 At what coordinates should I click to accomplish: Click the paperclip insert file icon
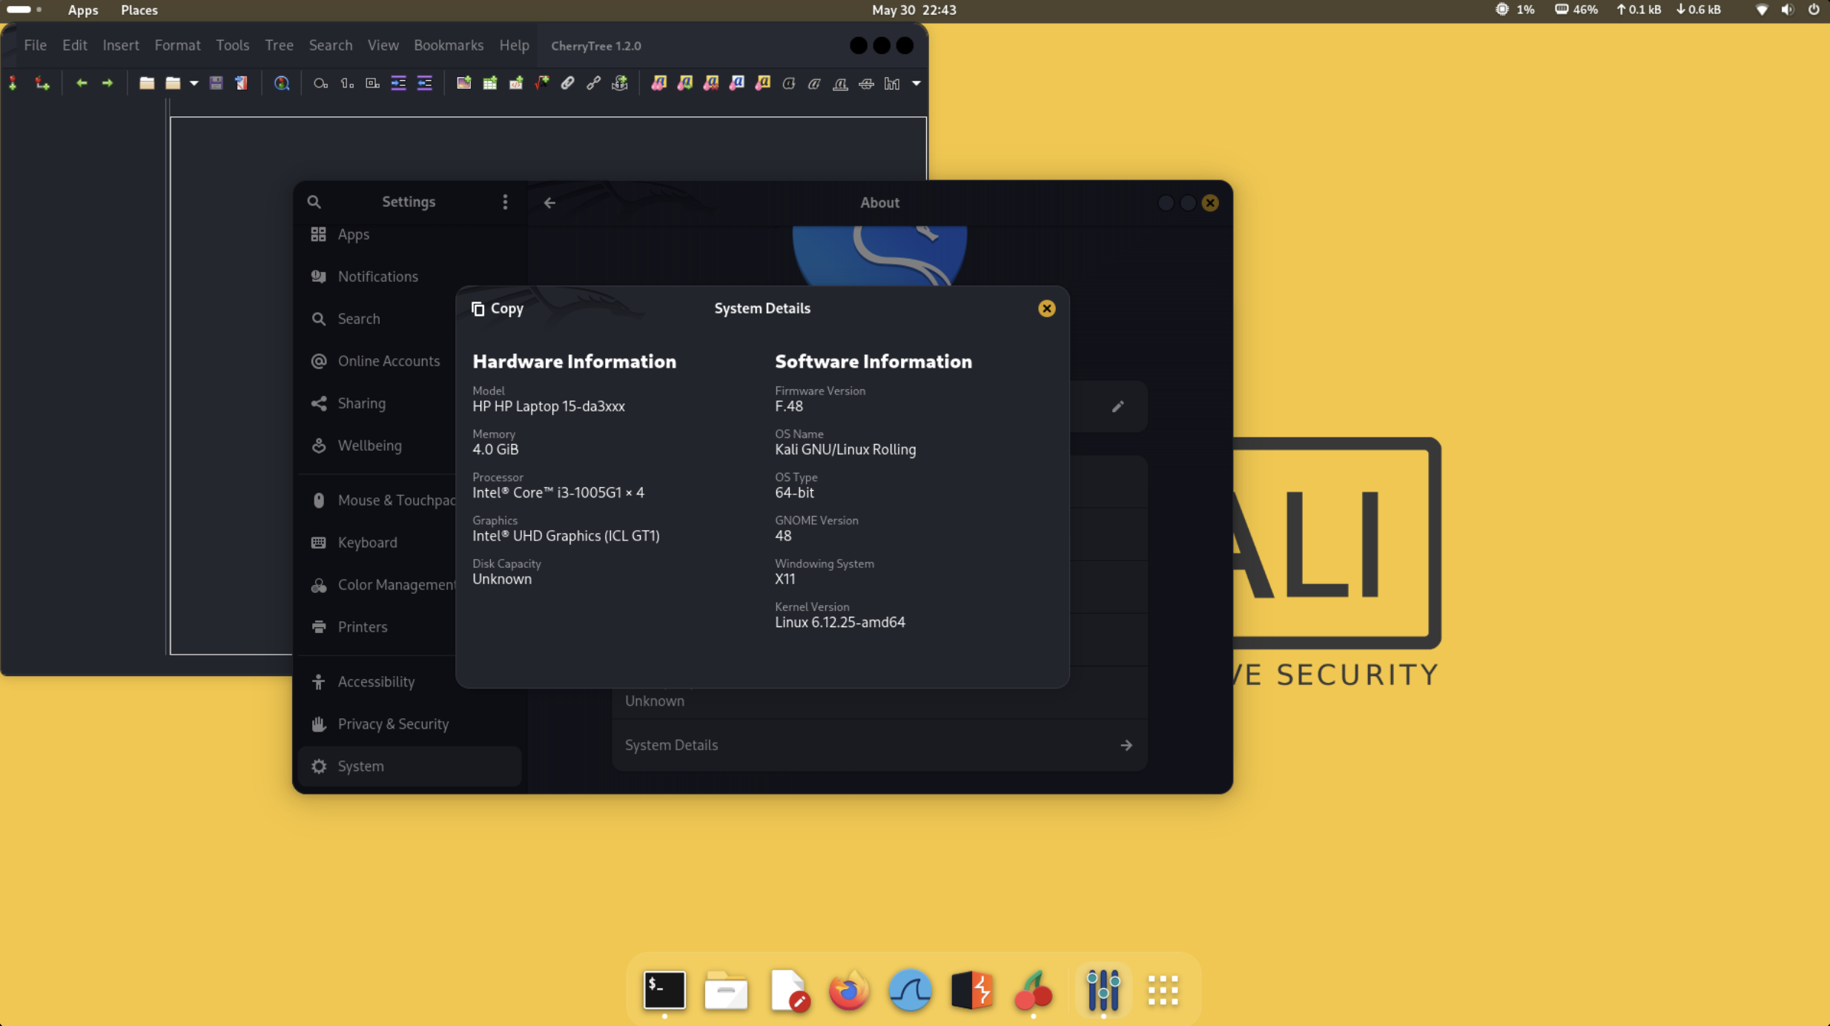tap(567, 83)
